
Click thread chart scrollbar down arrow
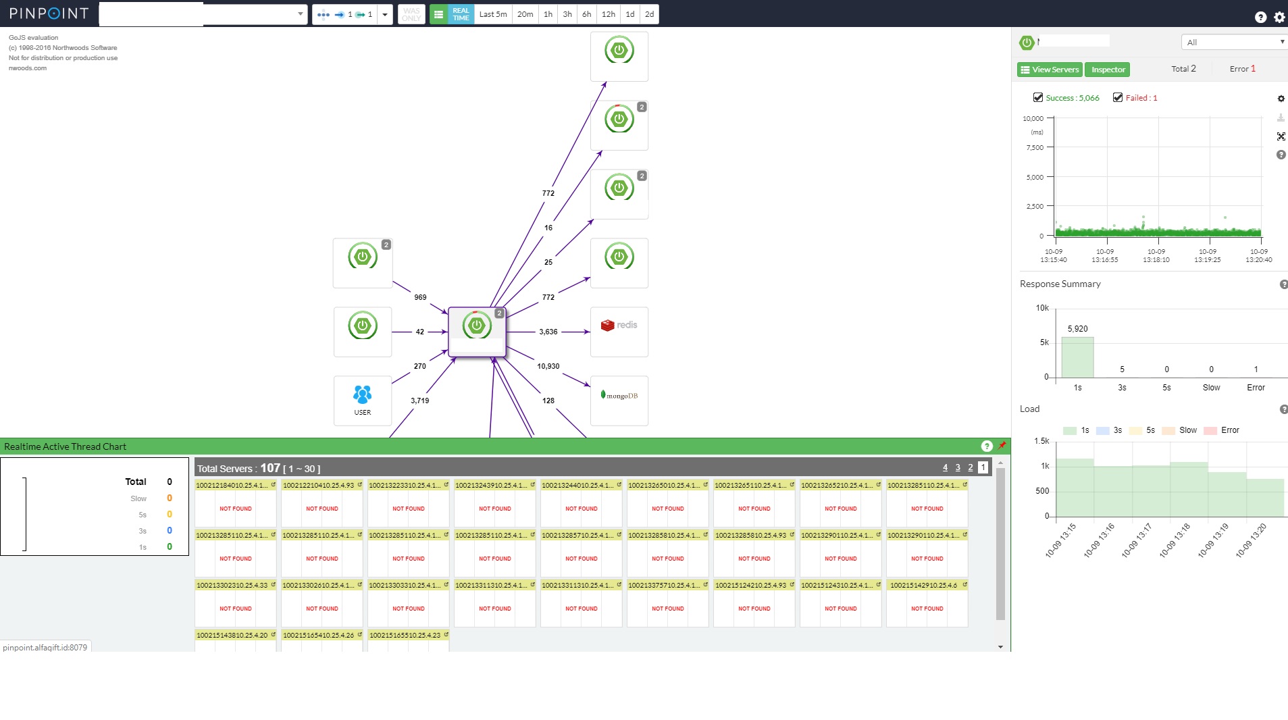point(1000,647)
